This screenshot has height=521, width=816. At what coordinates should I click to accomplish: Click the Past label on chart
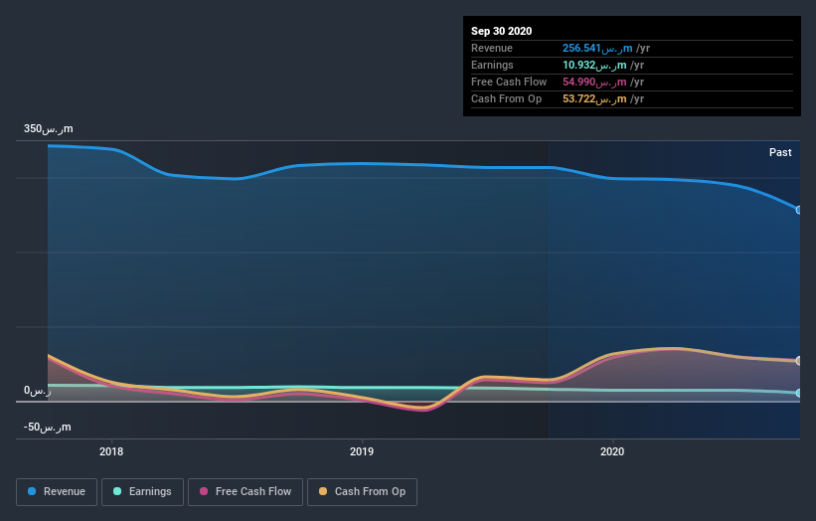point(780,152)
